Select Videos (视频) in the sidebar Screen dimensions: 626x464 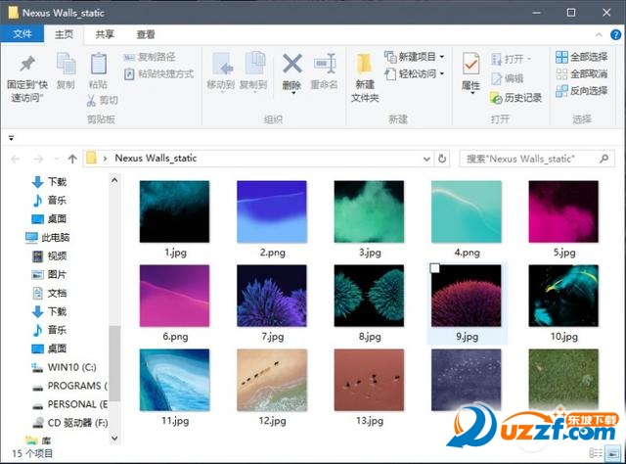point(49,255)
